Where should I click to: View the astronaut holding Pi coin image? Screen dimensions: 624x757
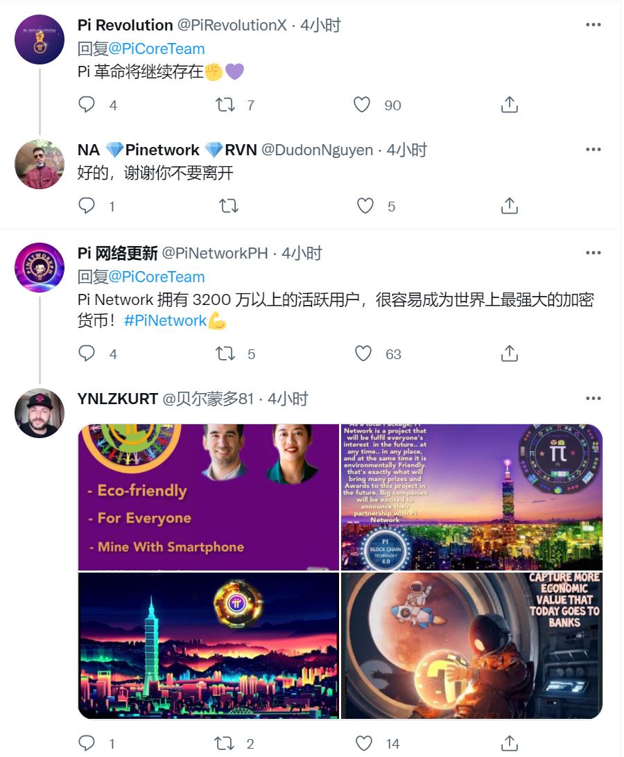471,645
